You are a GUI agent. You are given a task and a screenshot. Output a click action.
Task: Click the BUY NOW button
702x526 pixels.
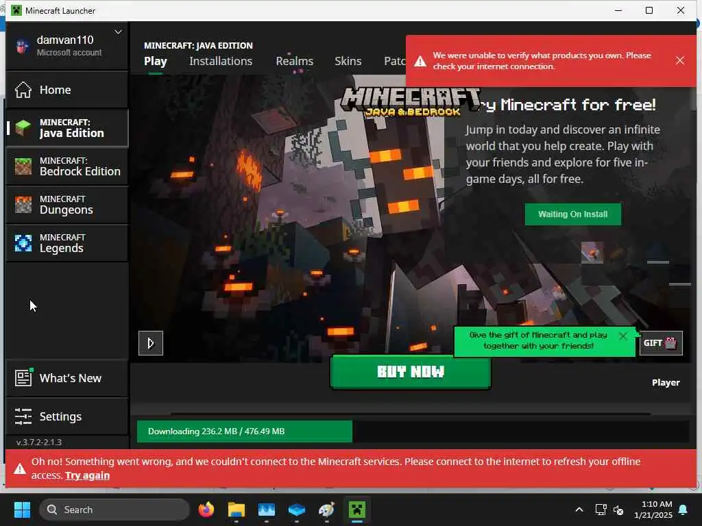click(x=411, y=372)
